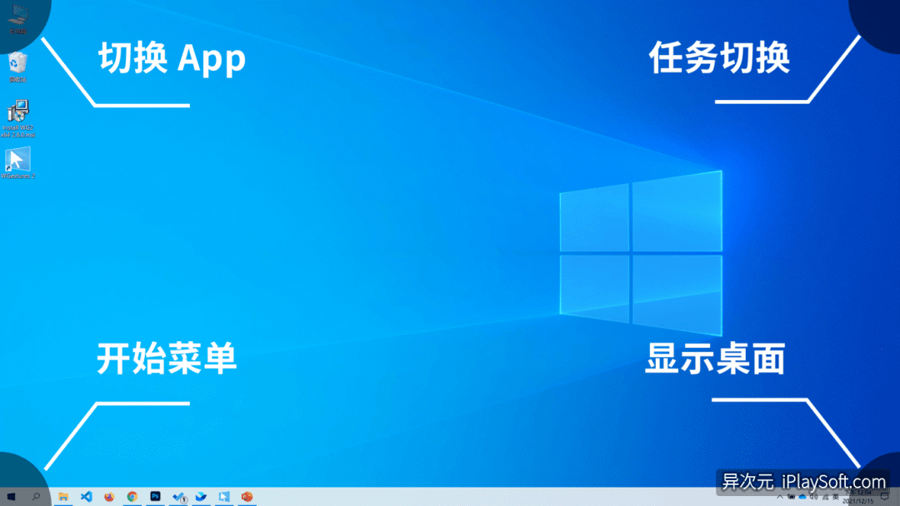Open File Explorer from the taskbar
The height and width of the screenshot is (506, 900).
point(63,496)
